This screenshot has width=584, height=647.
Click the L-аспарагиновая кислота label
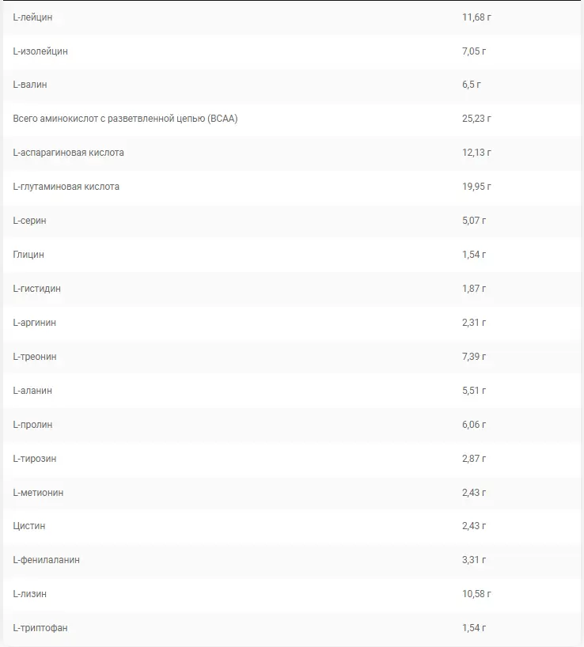coord(68,153)
